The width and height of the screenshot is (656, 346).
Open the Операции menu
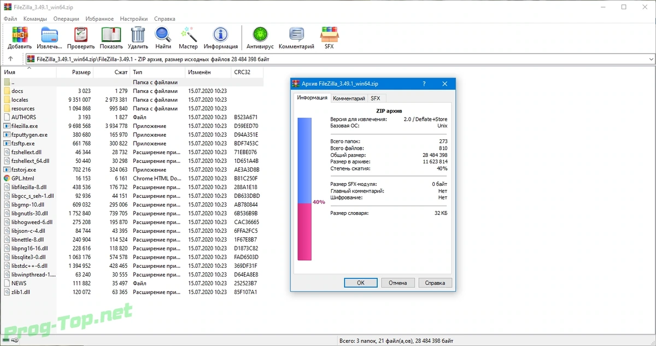pos(66,19)
